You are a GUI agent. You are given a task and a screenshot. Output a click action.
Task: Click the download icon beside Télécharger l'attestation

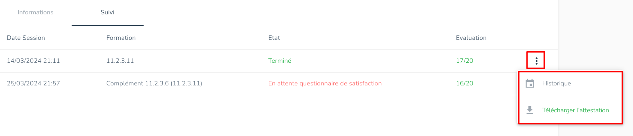pos(530,110)
